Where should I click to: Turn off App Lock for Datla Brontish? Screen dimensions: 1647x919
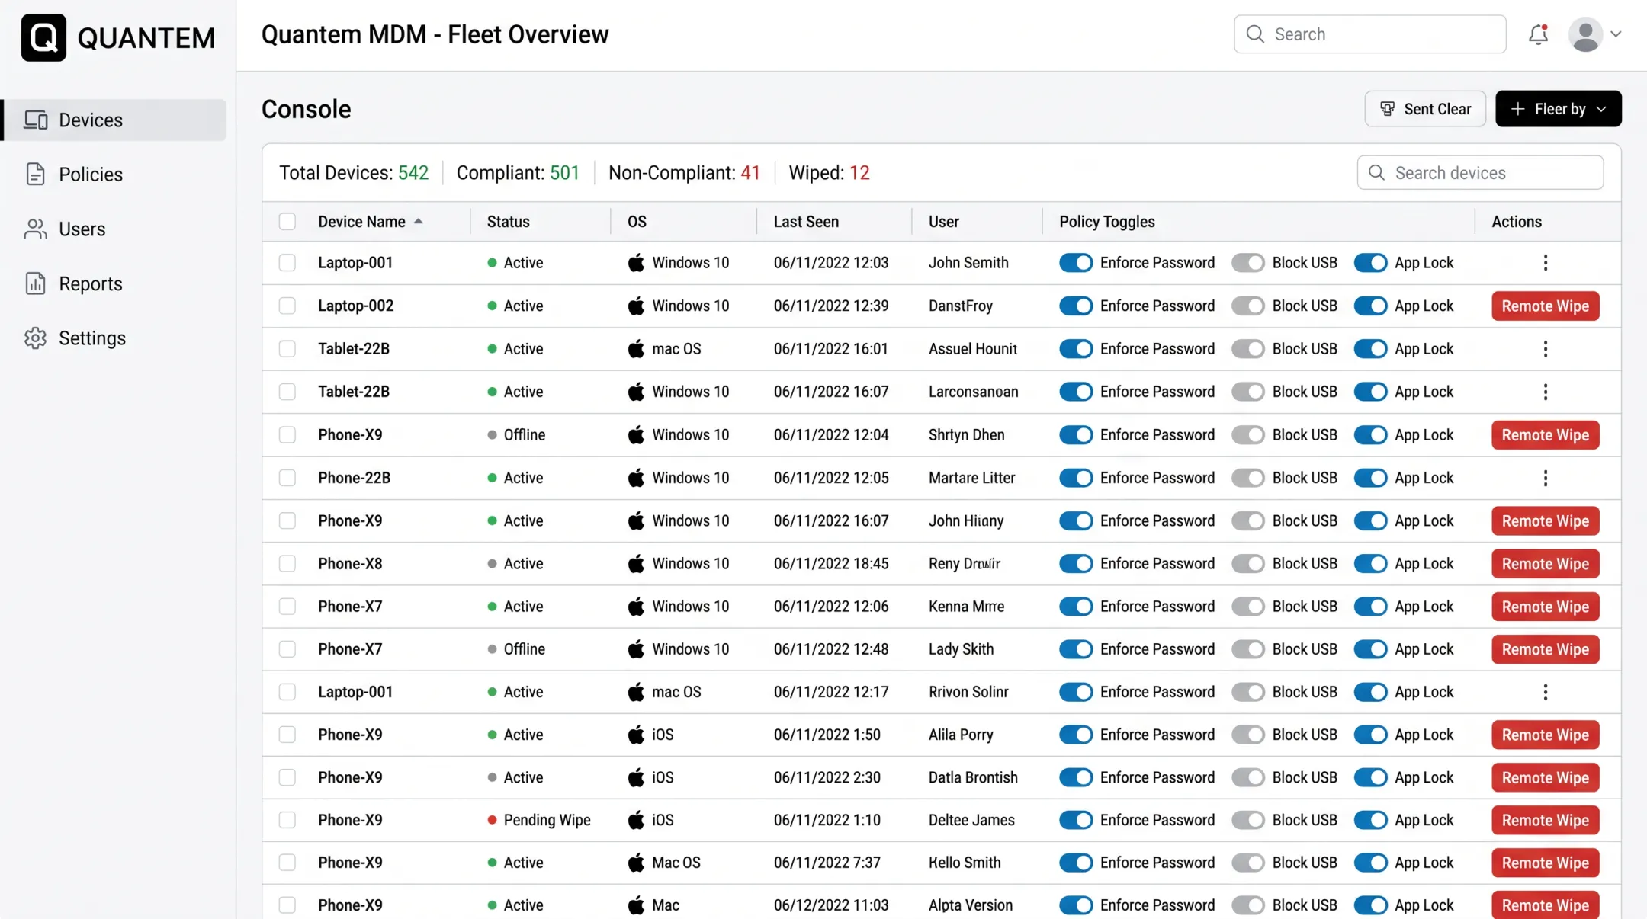point(1370,777)
